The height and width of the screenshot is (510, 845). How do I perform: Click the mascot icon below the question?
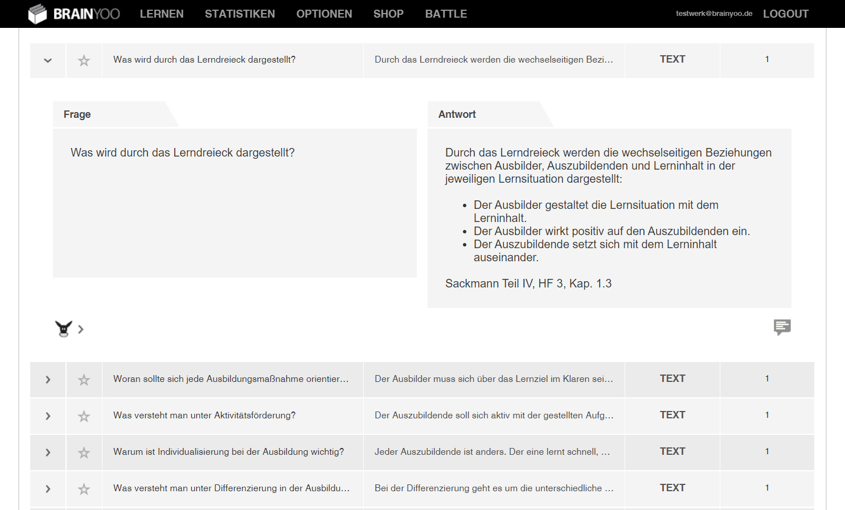(x=63, y=328)
